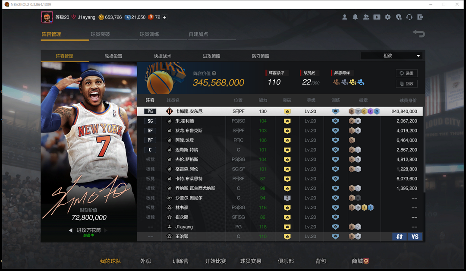The height and width of the screenshot is (271, 466).
Task: Click the plus icon beside 72 currency
Action: (x=164, y=17)
